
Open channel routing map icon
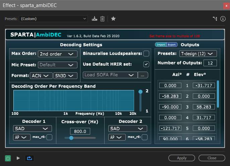click(x=215, y=19)
